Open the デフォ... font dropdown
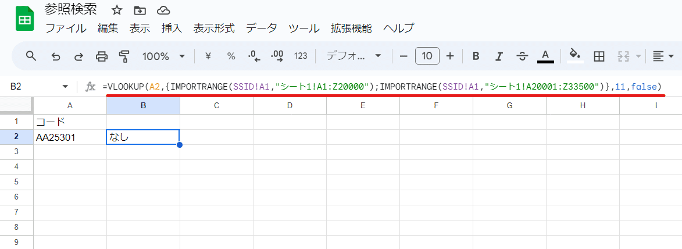682x249 pixels. click(x=353, y=56)
